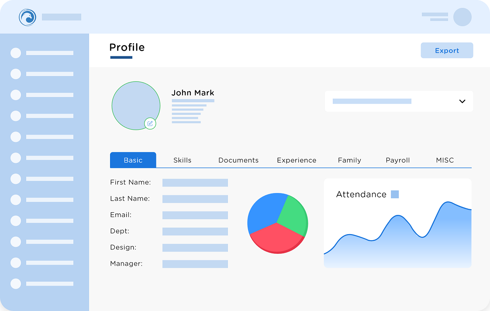Click the First Name field

[x=195, y=183]
